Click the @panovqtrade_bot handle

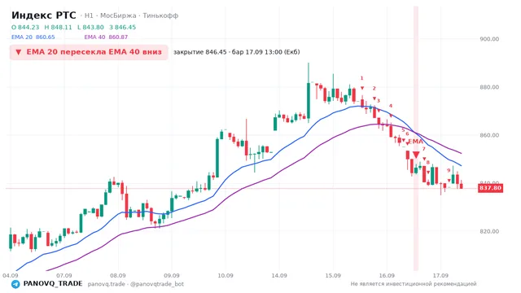click(157, 284)
